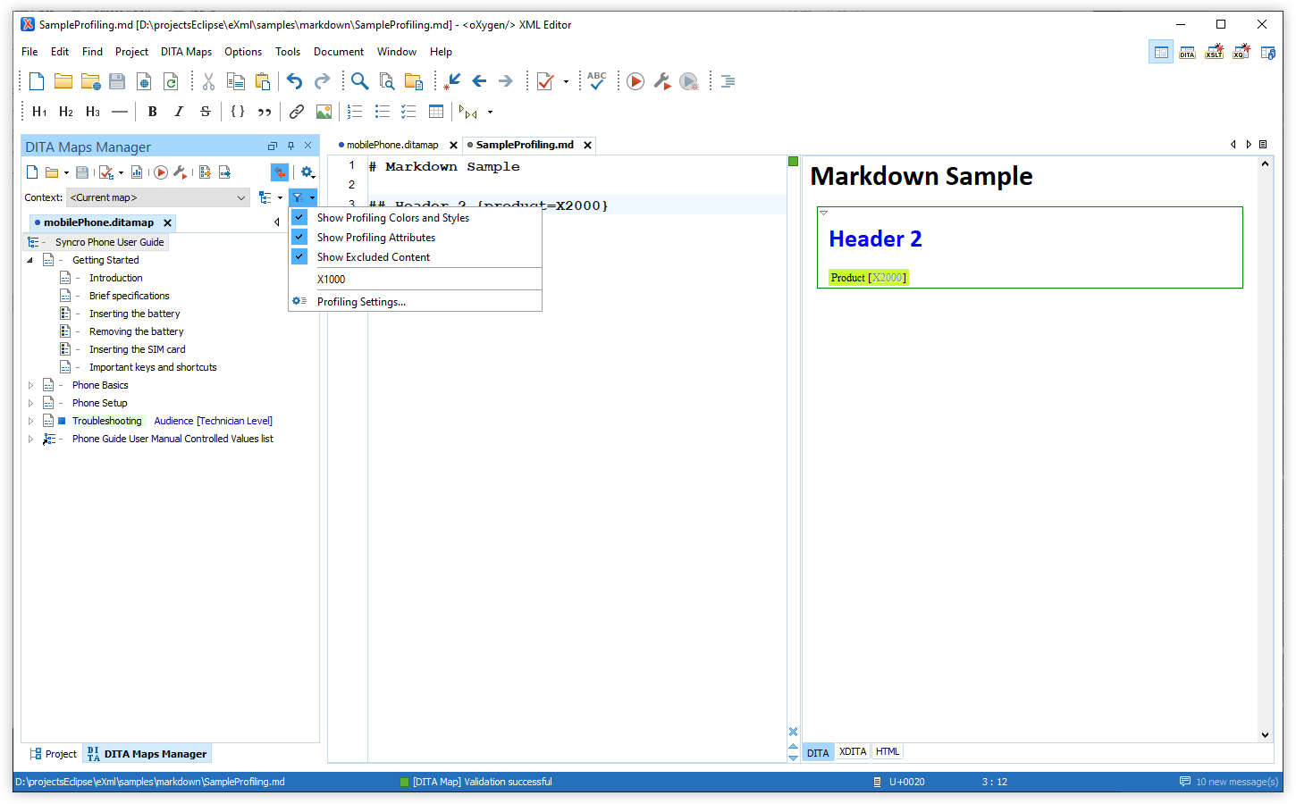Select Inserting the SIM card topic
The image size is (1296, 804).
138,349
